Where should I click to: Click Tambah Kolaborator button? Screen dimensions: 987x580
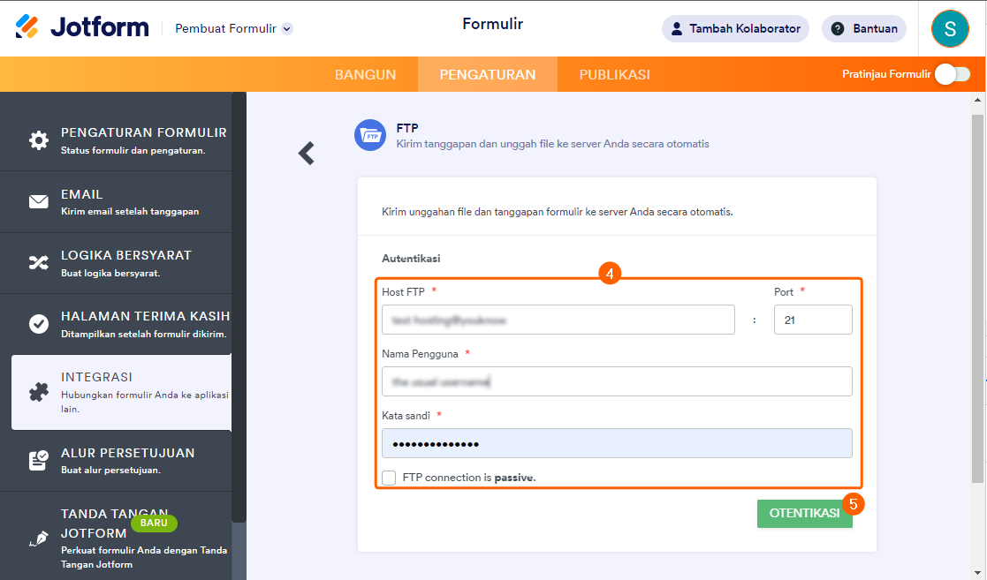point(735,28)
